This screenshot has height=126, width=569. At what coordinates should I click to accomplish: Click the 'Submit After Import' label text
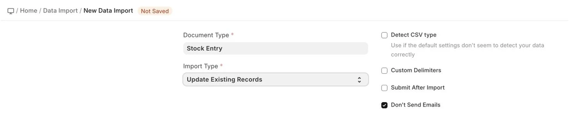(x=417, y=87)
